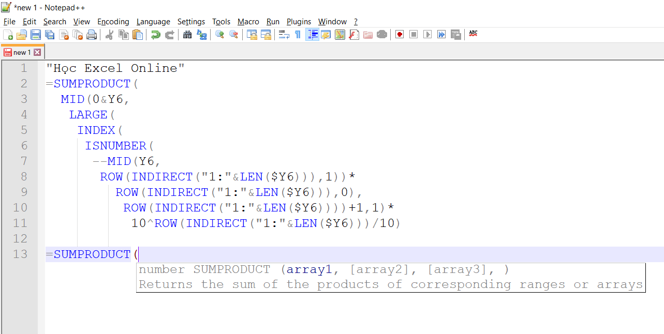This screenshot has width=664, height=334.
Task: Click line number 13 in the margin
Action: point(20,254)
